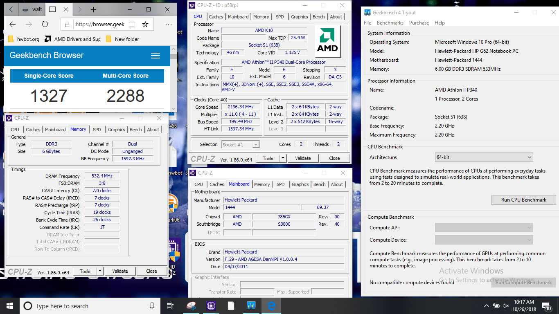Image resolution: width=559 pixels, height=314 pixels.
Task: Click the Geekbench taskbar icon
Action: coord(251,306)
